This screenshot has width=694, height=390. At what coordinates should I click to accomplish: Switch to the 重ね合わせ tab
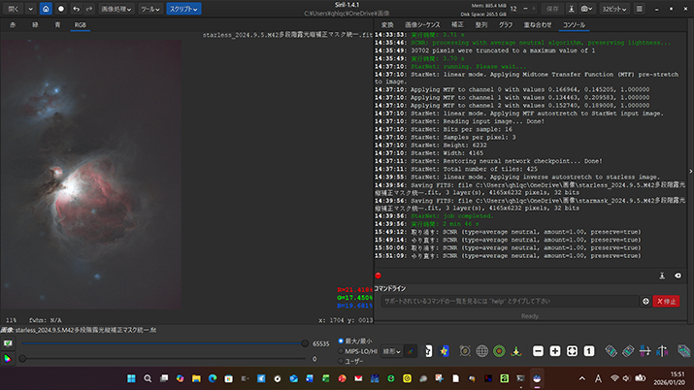pos(539,24)
